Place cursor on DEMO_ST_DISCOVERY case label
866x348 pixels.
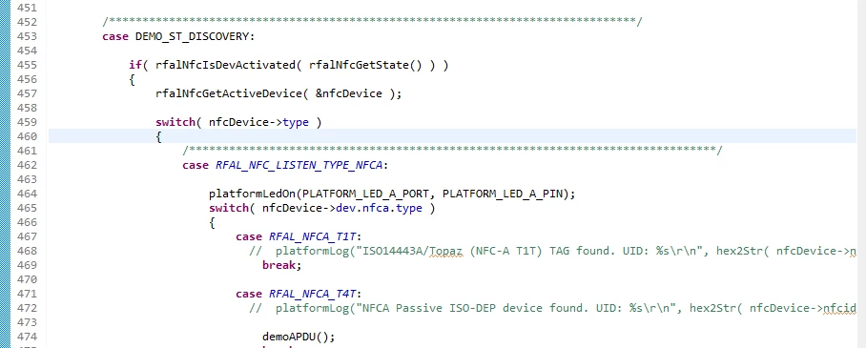point(195,36)
